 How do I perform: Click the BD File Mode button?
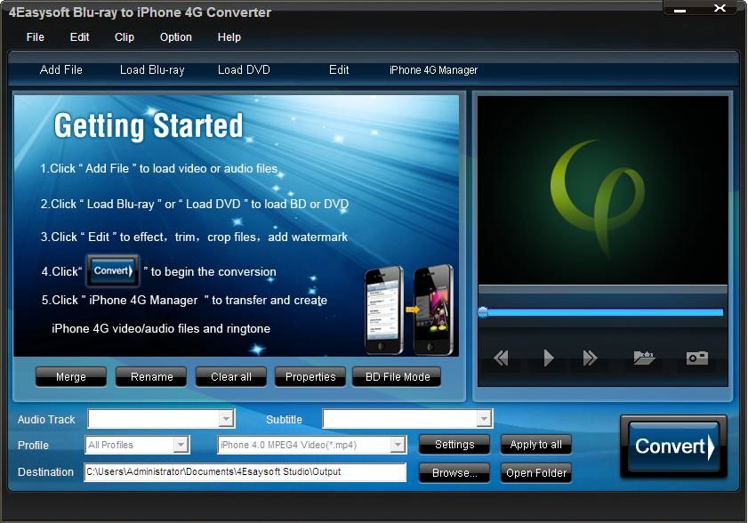pyautogui.click(x=398, y=376)
